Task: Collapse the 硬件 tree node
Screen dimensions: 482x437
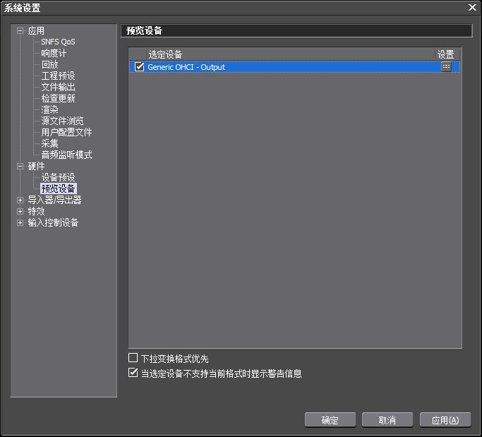Action: (20, 166)
